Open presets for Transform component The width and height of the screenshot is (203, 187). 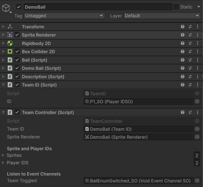[190, 27]
